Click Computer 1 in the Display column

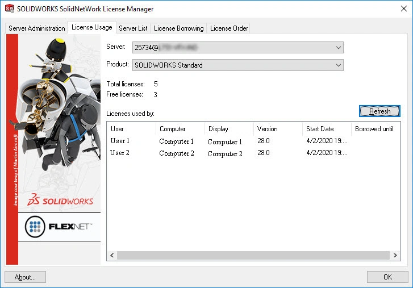[224, 142]
